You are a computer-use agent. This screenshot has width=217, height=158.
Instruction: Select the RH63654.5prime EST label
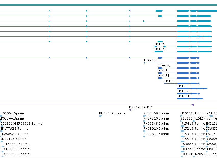[x=112, y=113]
